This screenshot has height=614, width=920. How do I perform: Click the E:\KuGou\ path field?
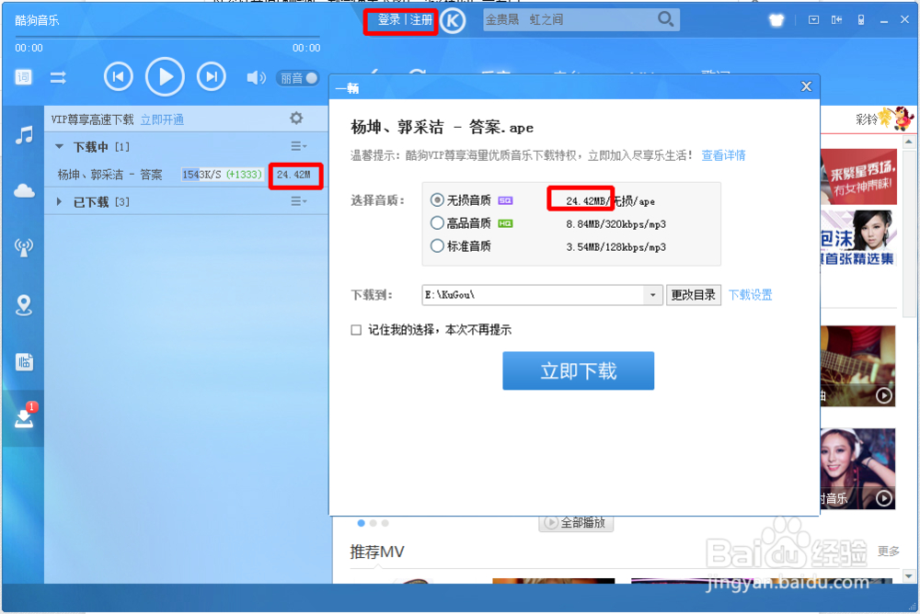[x=533, y=295]
